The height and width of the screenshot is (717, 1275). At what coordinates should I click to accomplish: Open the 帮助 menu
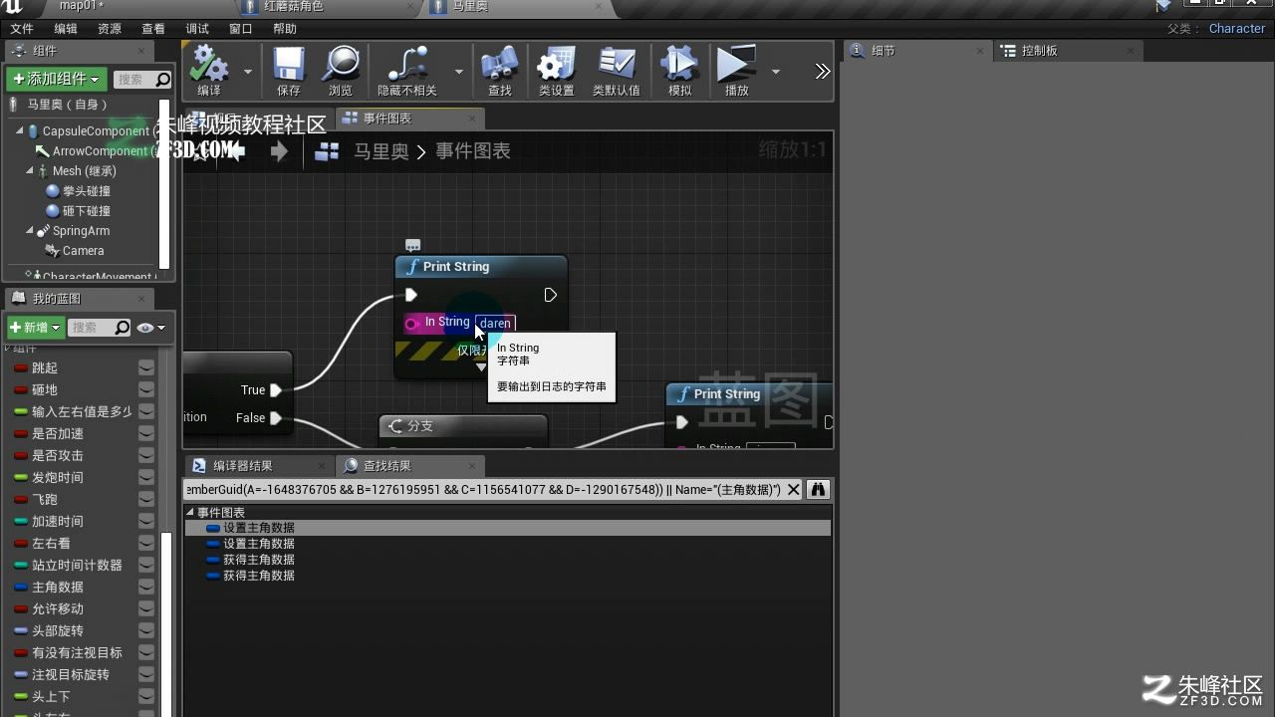click(x=284, y=29)
